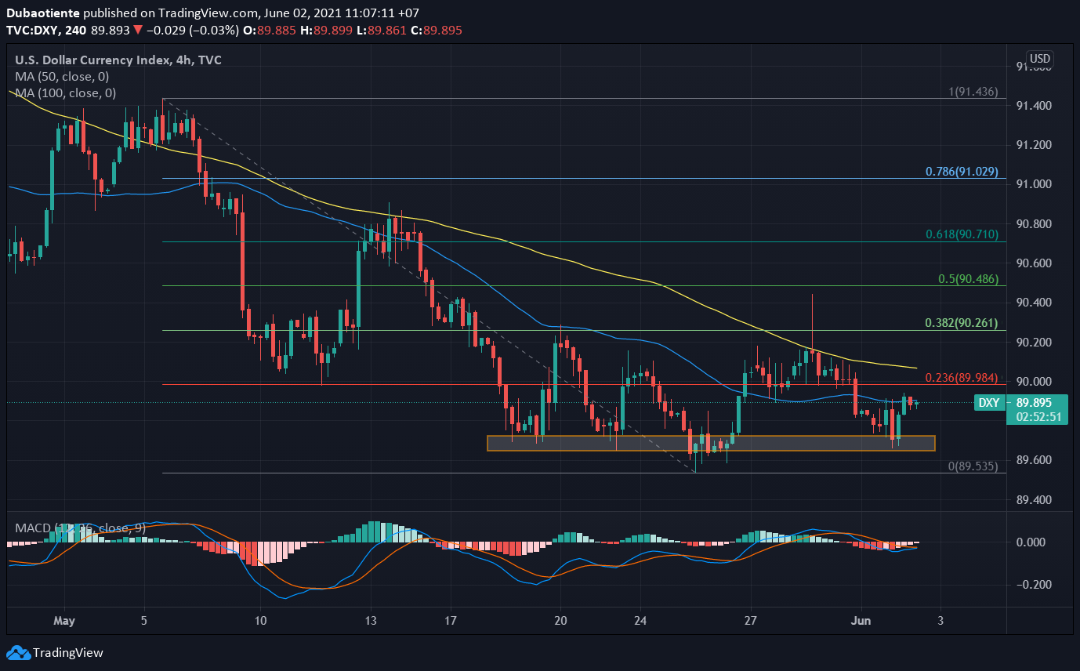Open author name Dubaotiente in header

(x=42, y=13)
